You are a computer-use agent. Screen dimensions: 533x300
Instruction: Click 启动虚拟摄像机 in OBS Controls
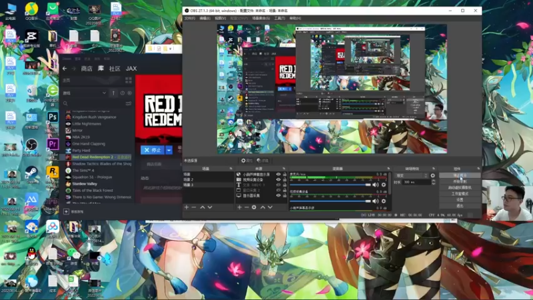460,188
